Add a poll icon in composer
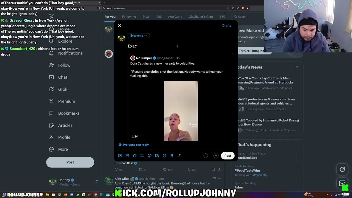 [142, 156]
